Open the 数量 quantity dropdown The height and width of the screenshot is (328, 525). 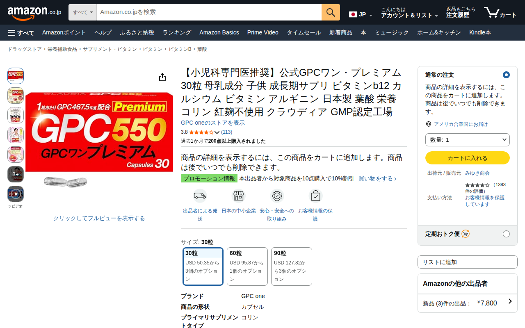[x=468, y=140]
